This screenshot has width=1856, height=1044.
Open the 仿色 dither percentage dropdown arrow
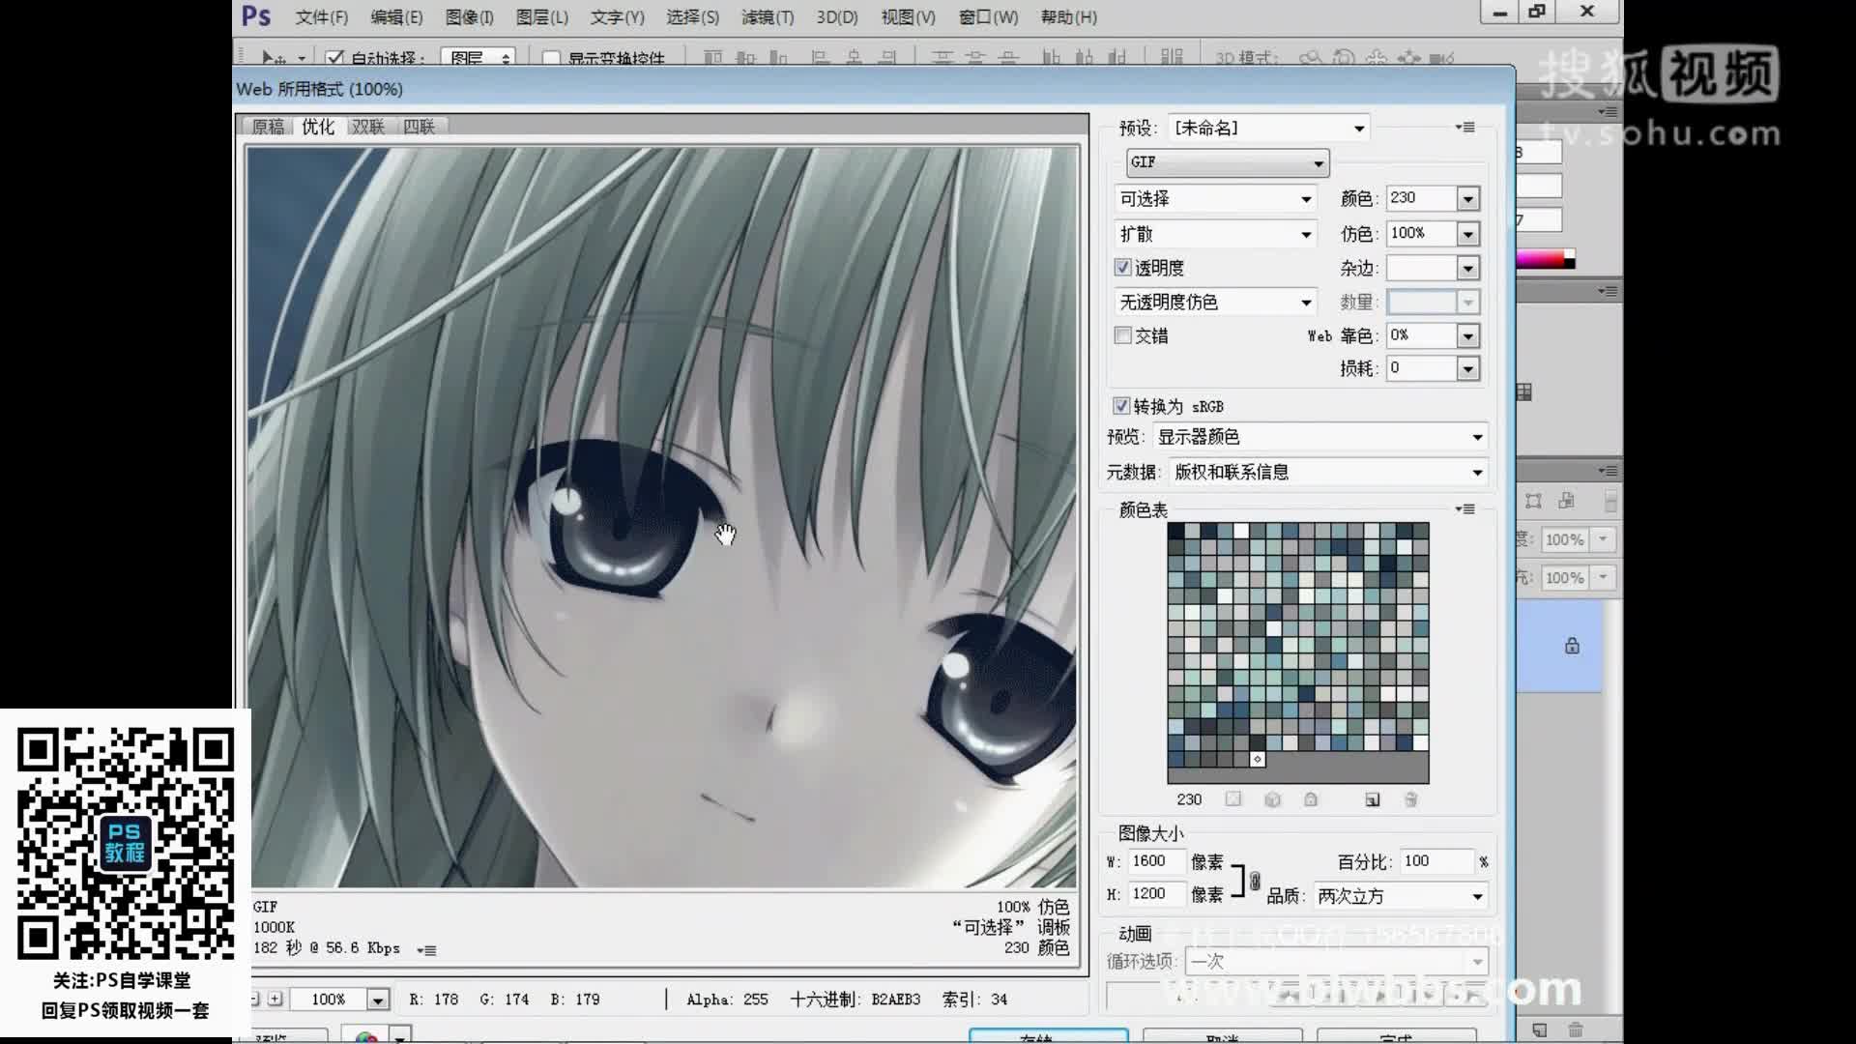coord(1468,234)
